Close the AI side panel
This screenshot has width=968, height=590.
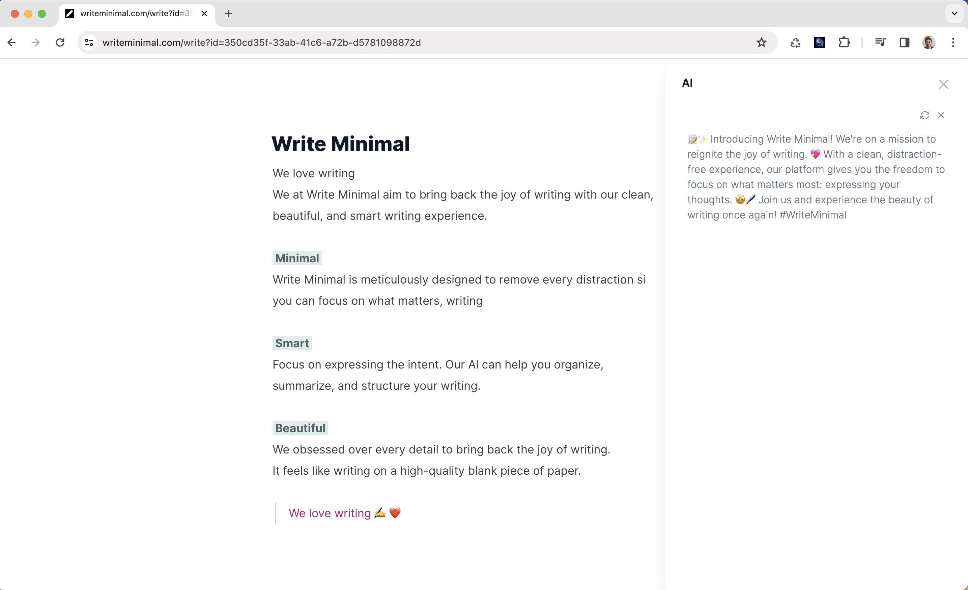943,84
